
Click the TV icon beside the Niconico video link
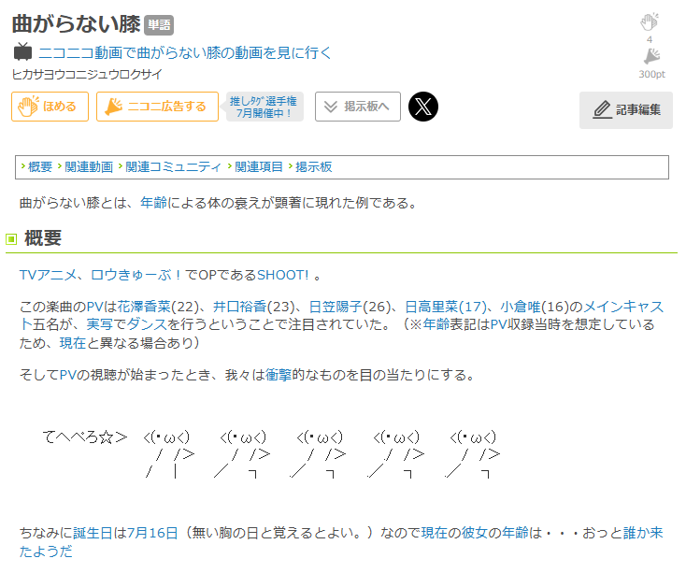[x=22, y=52]
